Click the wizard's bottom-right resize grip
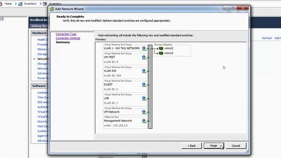This screenshot has height=158, width=281. 247,151
